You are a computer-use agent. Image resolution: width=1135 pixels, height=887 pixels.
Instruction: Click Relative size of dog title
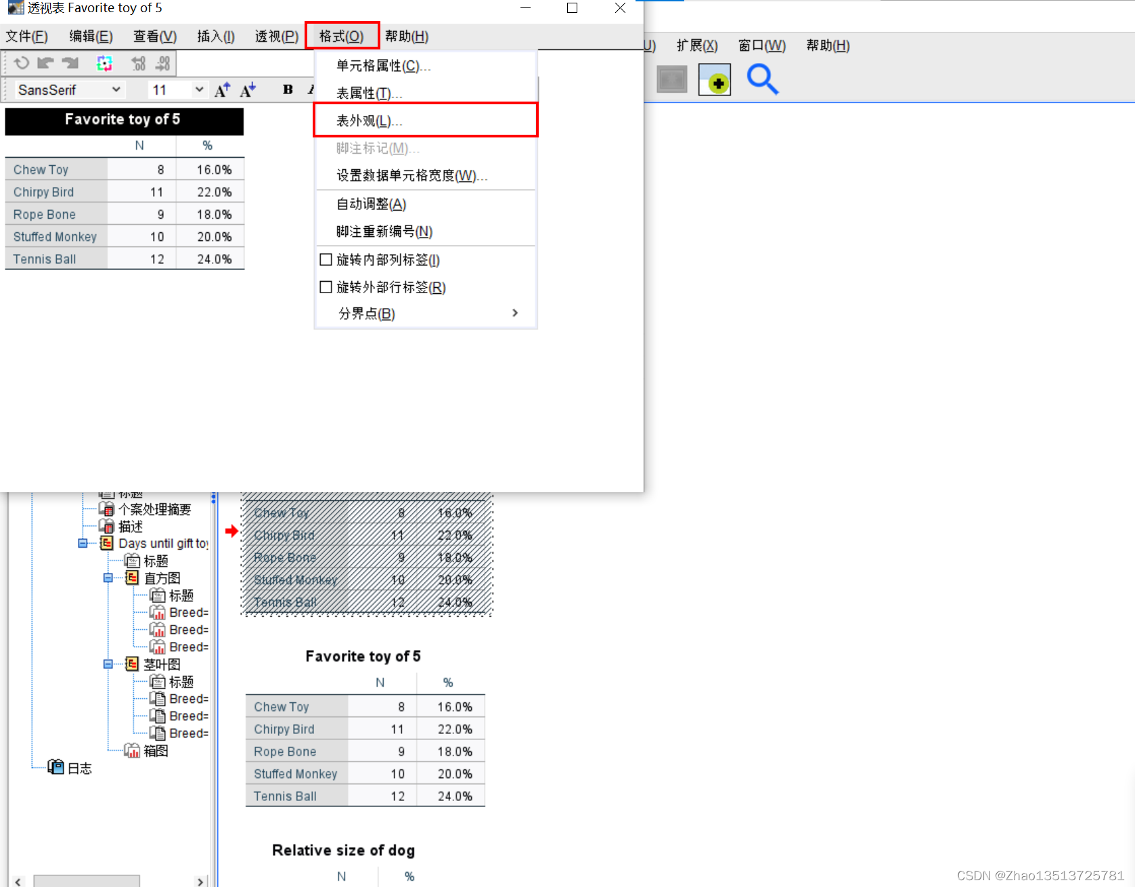point(343,850)
